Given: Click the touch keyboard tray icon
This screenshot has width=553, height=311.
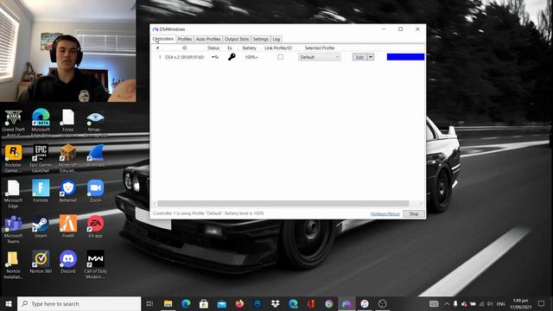Looking at the screenshot, I should click(434, 303).
